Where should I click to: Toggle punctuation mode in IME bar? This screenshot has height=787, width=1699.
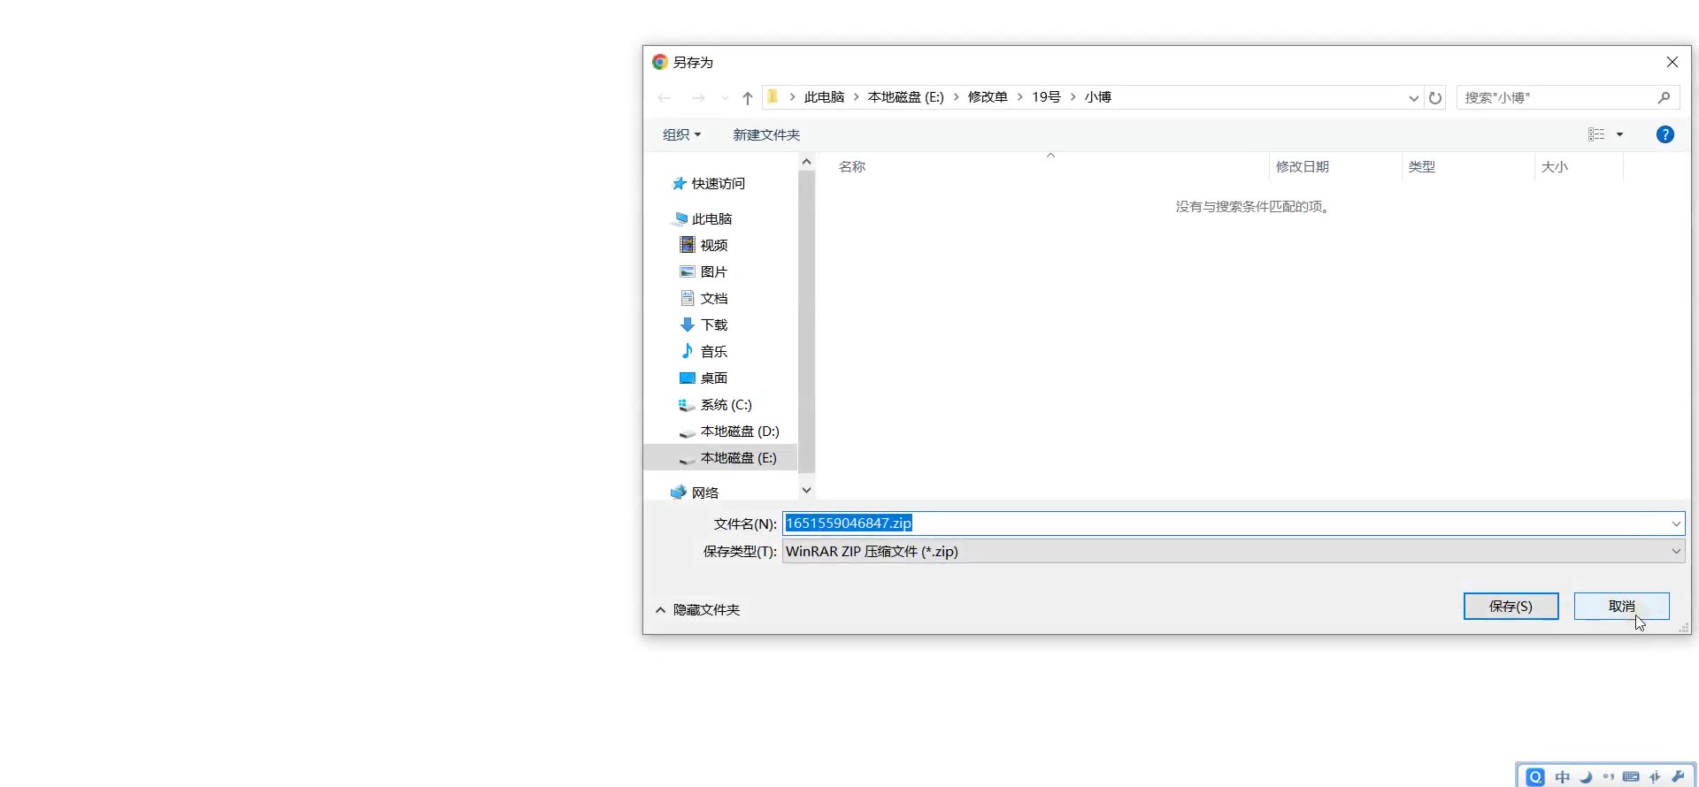(x=1608, y=776)
